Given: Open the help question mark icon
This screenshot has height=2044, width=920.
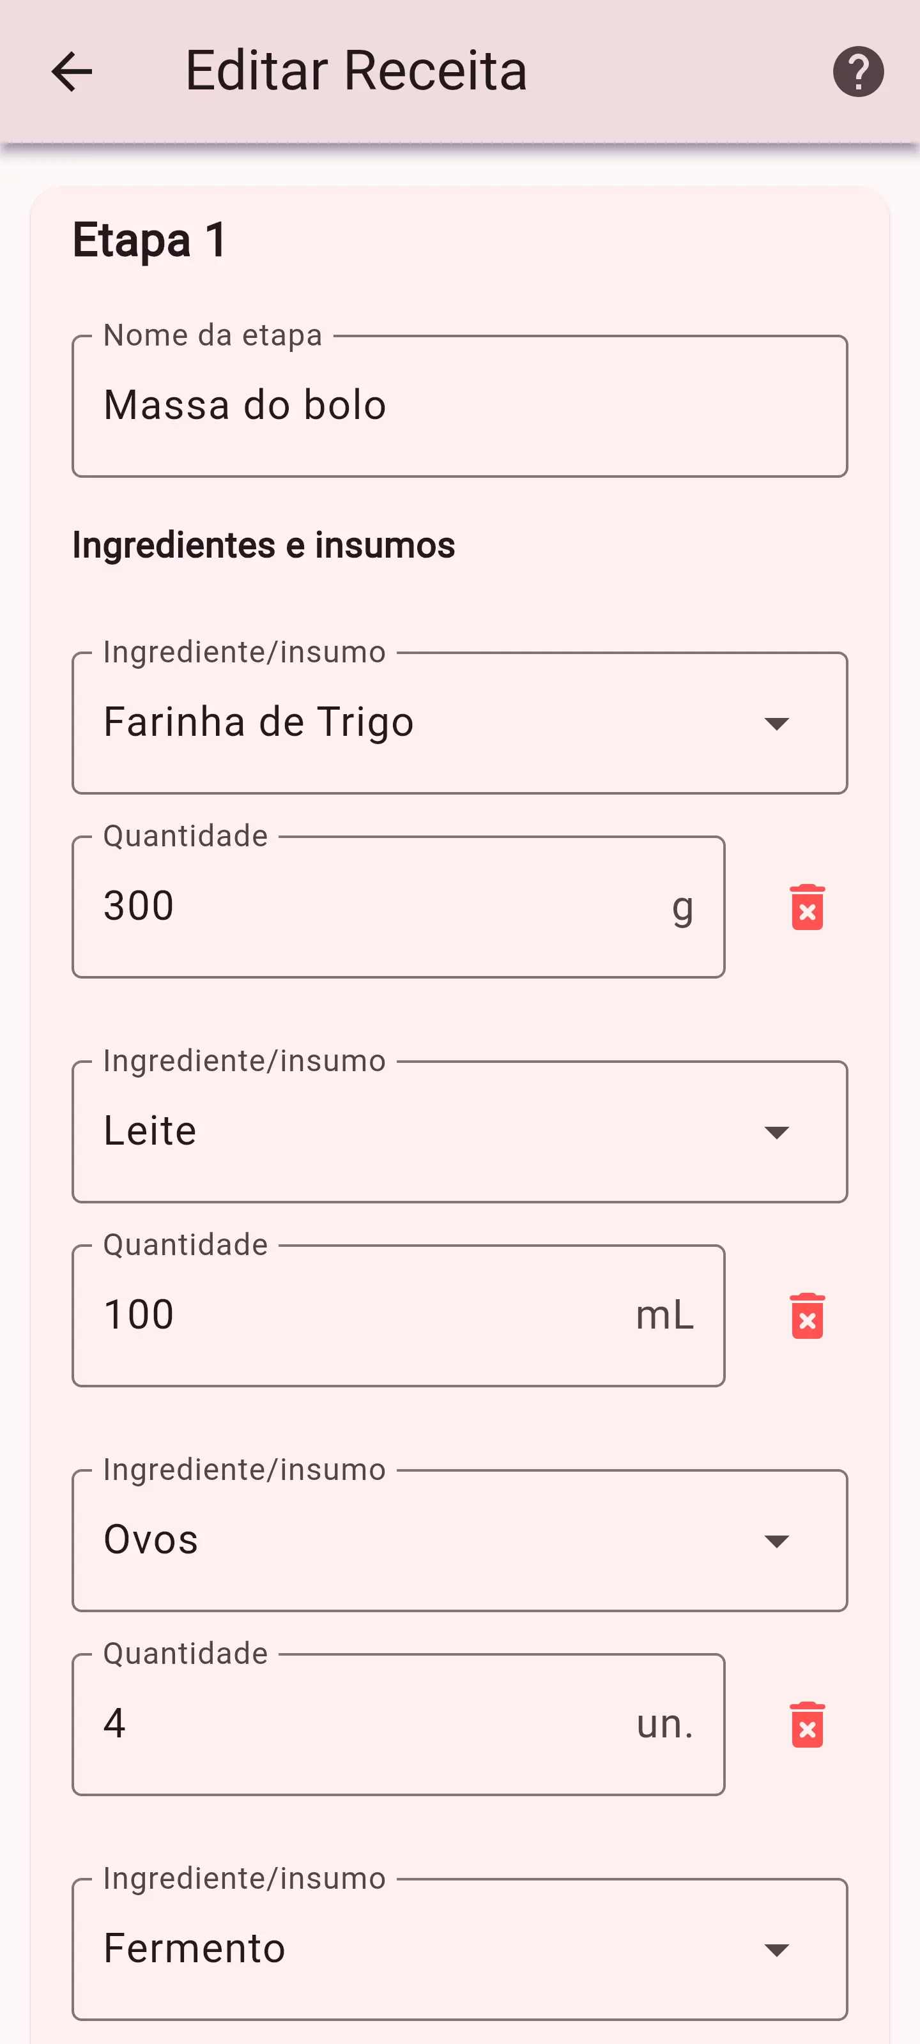Looking at the screenshot, I should (857, 72).
